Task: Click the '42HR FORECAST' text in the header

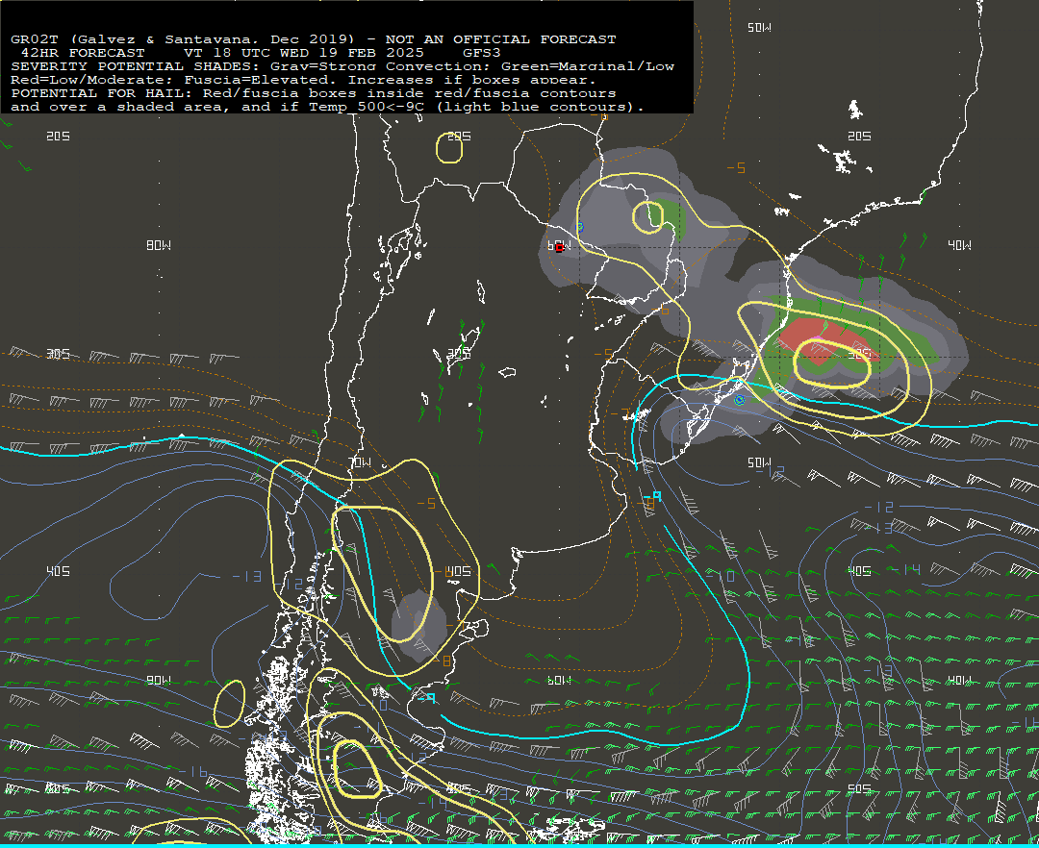Action: point(83,53)
